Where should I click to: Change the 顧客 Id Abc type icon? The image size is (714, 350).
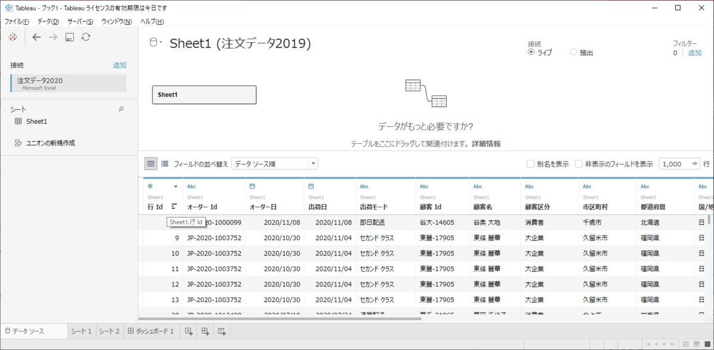tap(424, 186)
